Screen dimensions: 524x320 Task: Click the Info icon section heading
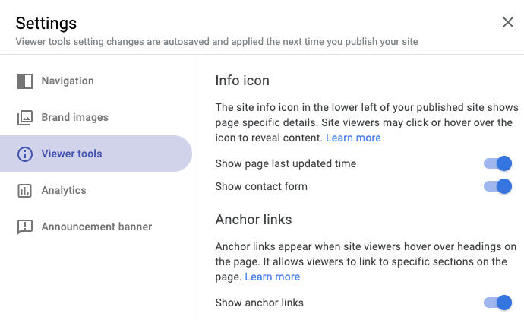[242, 81]
